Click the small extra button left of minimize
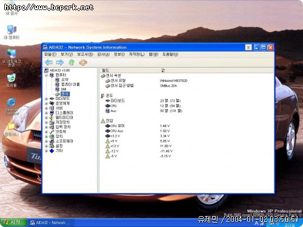This screenshot has width=303, height=227. coord(248,47)
